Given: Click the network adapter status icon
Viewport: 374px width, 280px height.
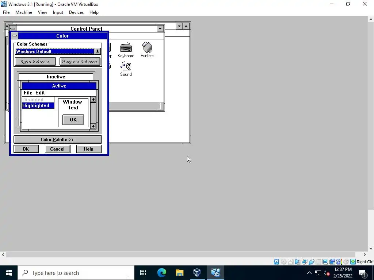Looking at the screenshot, I should pos(304,262).
